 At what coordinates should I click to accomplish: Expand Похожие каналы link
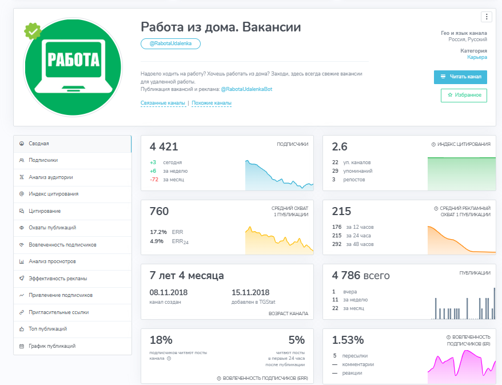[212, 103]
